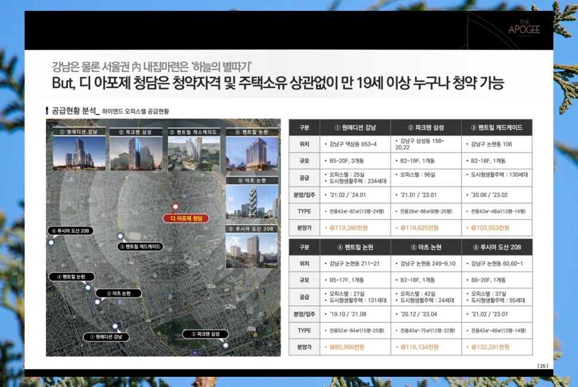
Task: Select the ⑥ 루시아 도산 208 map label
Action: coord(71,231)
